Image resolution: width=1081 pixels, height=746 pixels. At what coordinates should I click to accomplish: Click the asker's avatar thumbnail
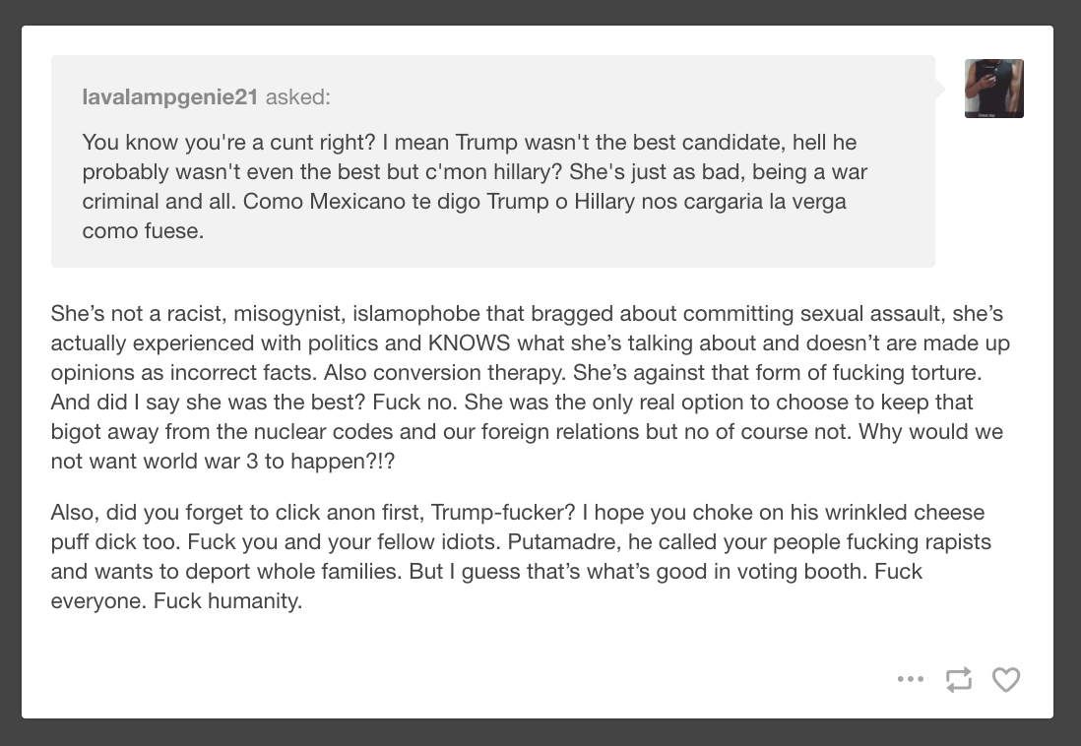tap(993, 89)
